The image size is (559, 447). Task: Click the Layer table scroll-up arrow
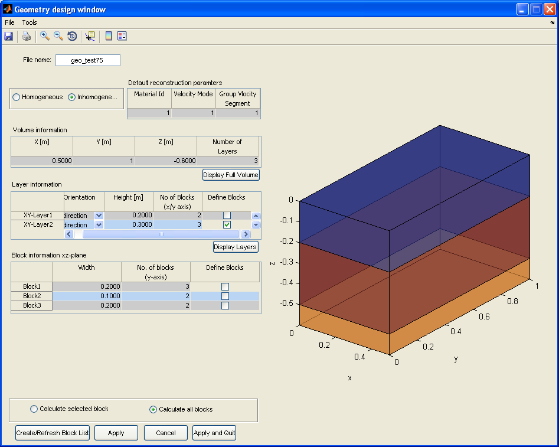pyautogui.click(x=256, y=216)
